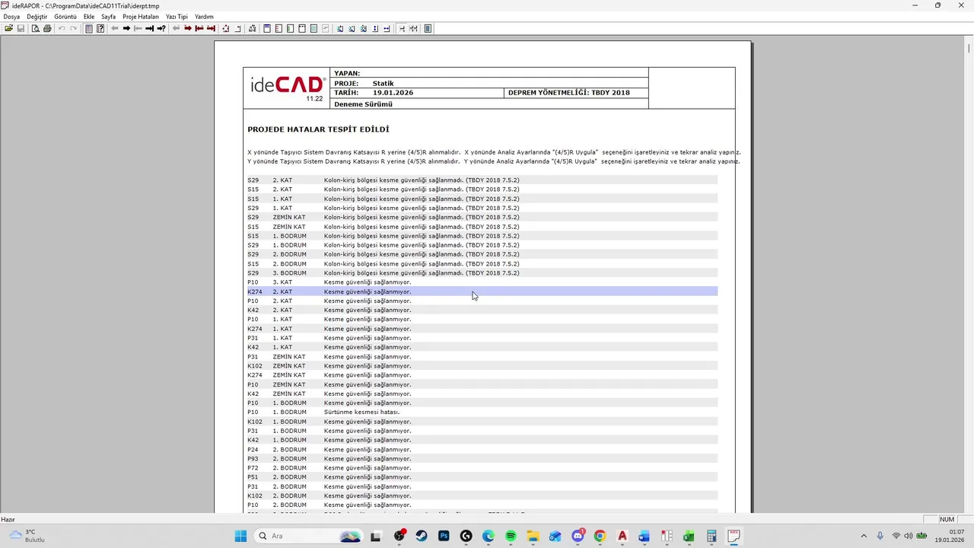Select the K42 1. KAT row
This screenshot has width=974, height=548.
point(482,347)
